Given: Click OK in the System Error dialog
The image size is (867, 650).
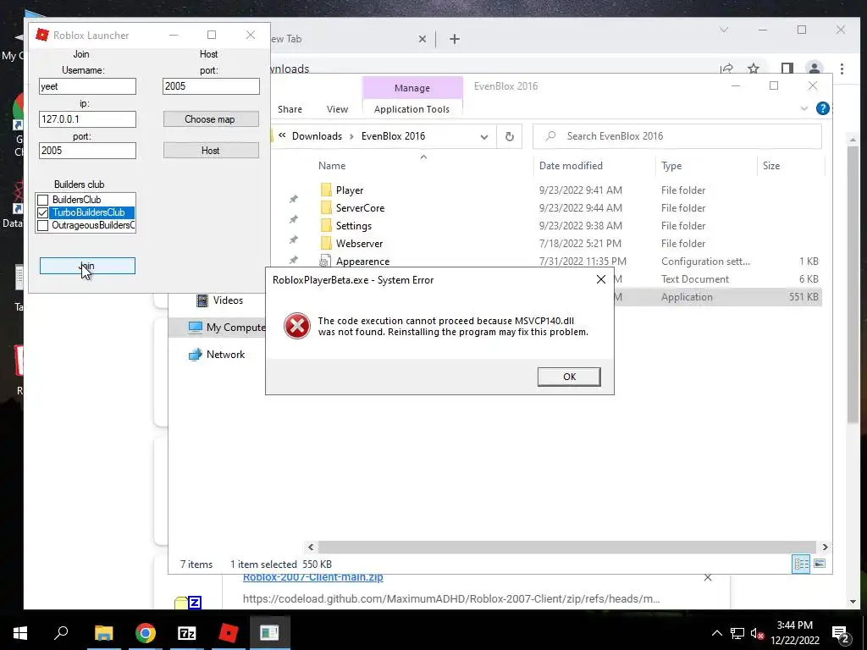Looking at the screenshot, I should tap(569, 377).
